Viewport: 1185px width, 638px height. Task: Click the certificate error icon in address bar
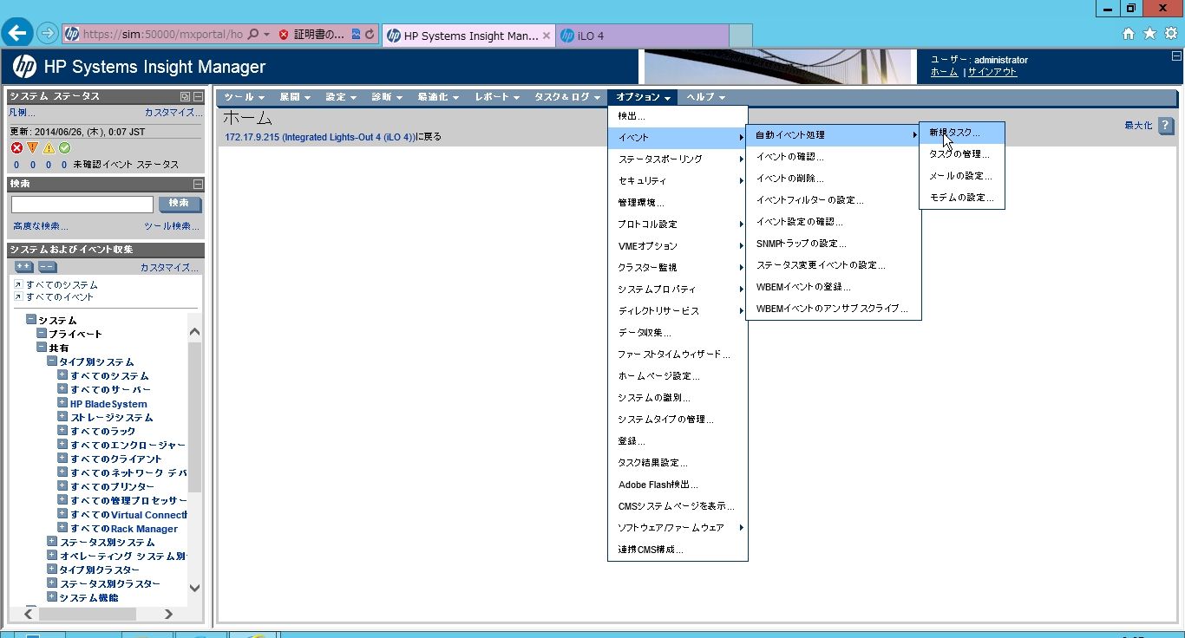tap(283, 35)
